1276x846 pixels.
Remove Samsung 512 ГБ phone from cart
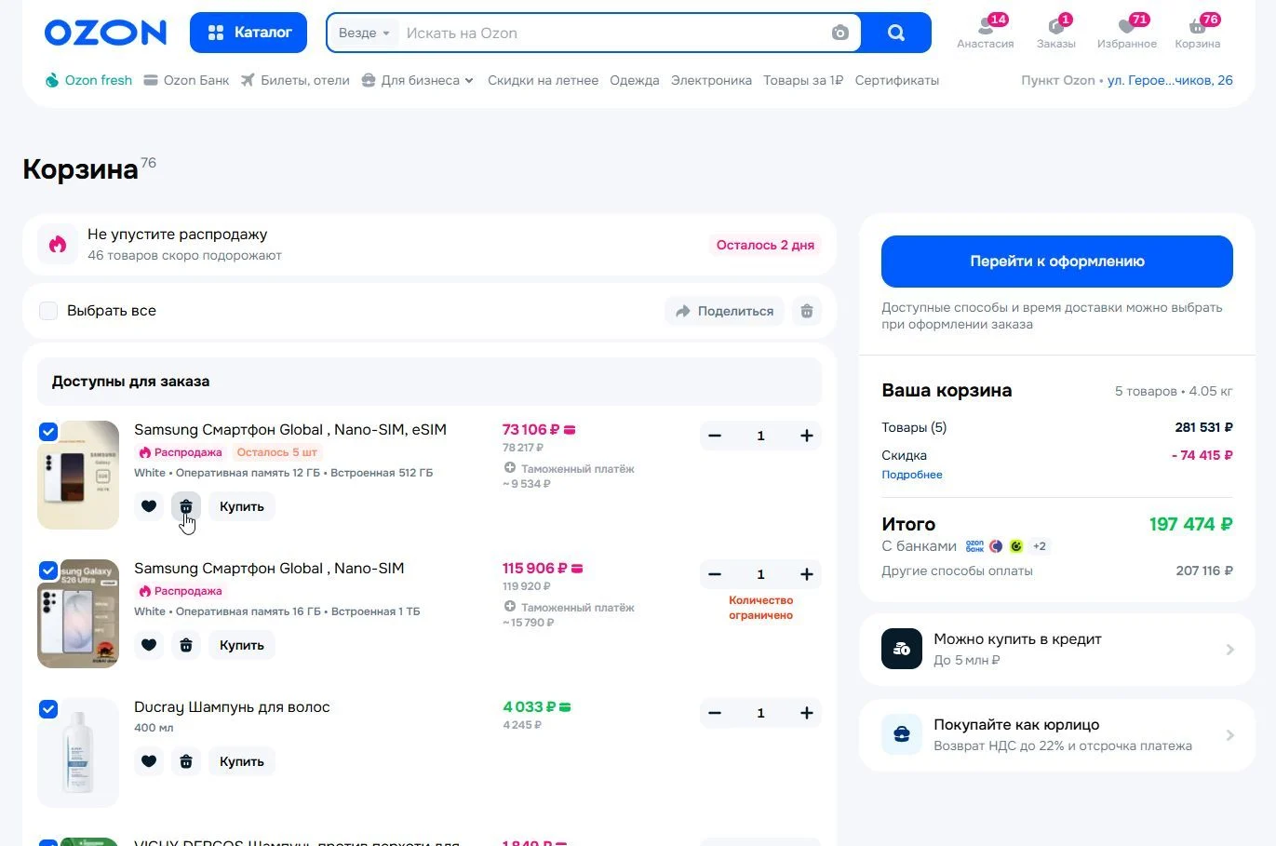coord(186,506)
